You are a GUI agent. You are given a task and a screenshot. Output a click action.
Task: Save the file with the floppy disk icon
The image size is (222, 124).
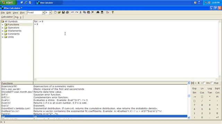pos(63,12)
